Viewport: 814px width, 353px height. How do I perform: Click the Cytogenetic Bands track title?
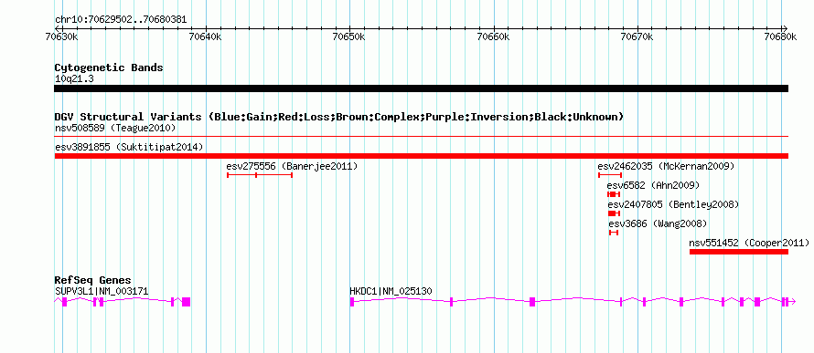point(109,67)
